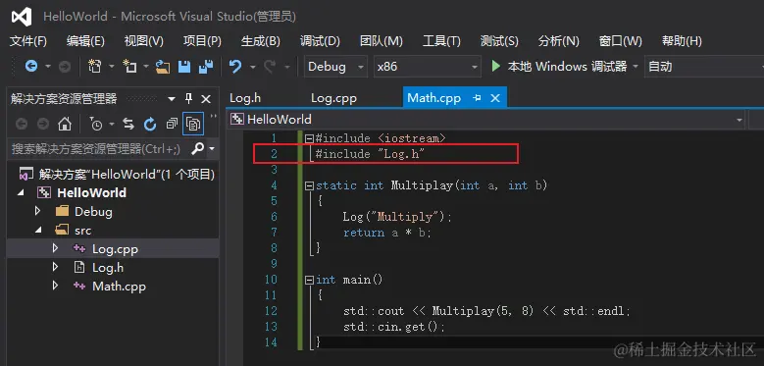The height and width of the screenshot is (366, 764).
Task: Click Solution Explorer Home icon
Action: (65, 125)
